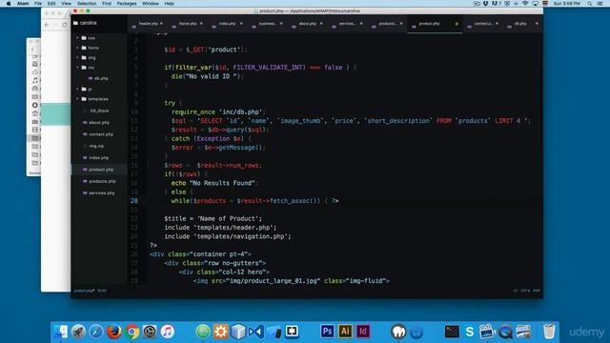Open the Window menu
The image size is (610, 343).
(151, 4)
